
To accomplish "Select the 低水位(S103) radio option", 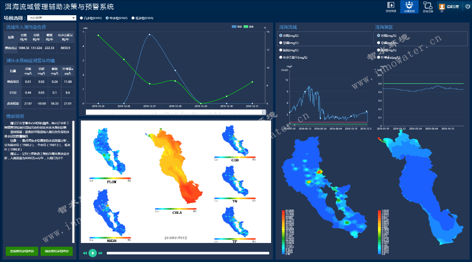I will [x=132, y=18].
